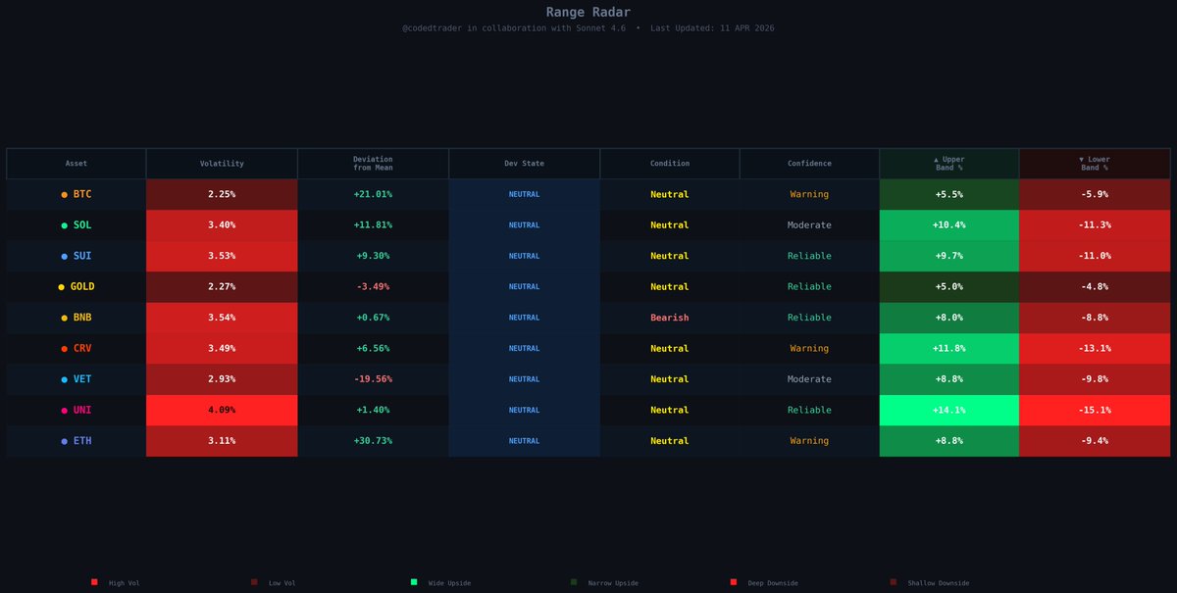Screen dimensions: 1177x593
Task: Click the High Vol red legend swatch
Action: 94,582
